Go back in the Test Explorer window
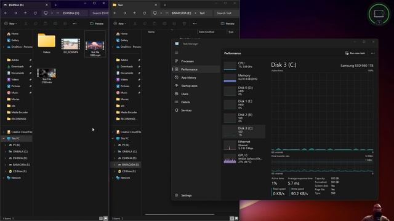This screenshot has width=394, height=221. point(115,13)
